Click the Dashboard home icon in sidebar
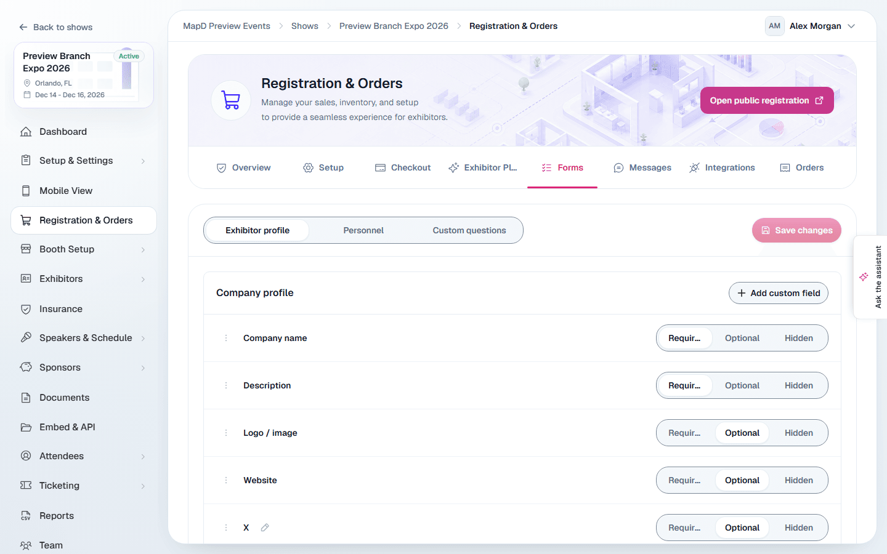This screenshot has width=887, height=554. coord(26,132)
